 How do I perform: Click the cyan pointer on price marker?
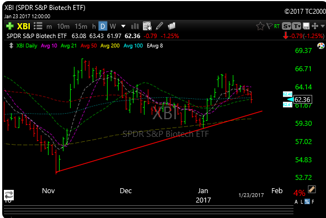tap(291, 100)
